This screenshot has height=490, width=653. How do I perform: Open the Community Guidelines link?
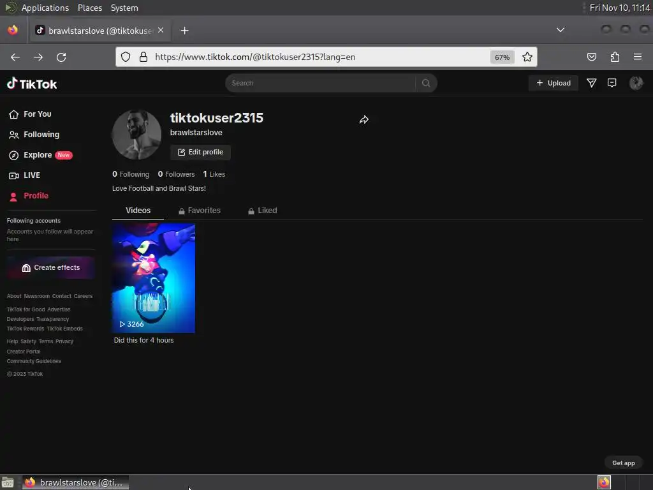point(34,361)
